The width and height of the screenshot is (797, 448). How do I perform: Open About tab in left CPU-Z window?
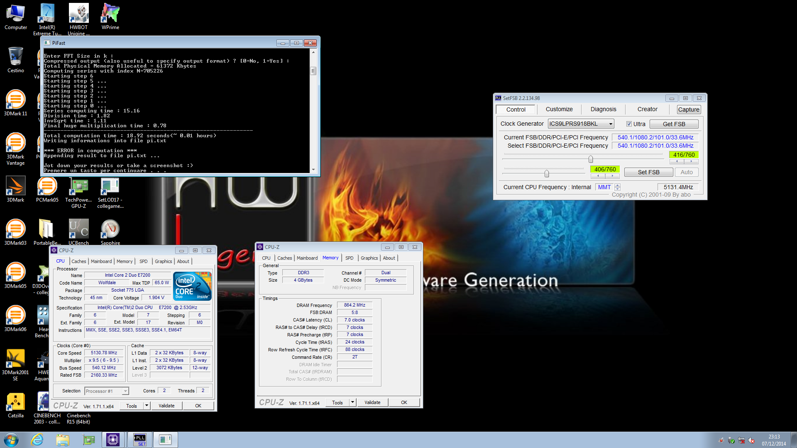point(183,261)
